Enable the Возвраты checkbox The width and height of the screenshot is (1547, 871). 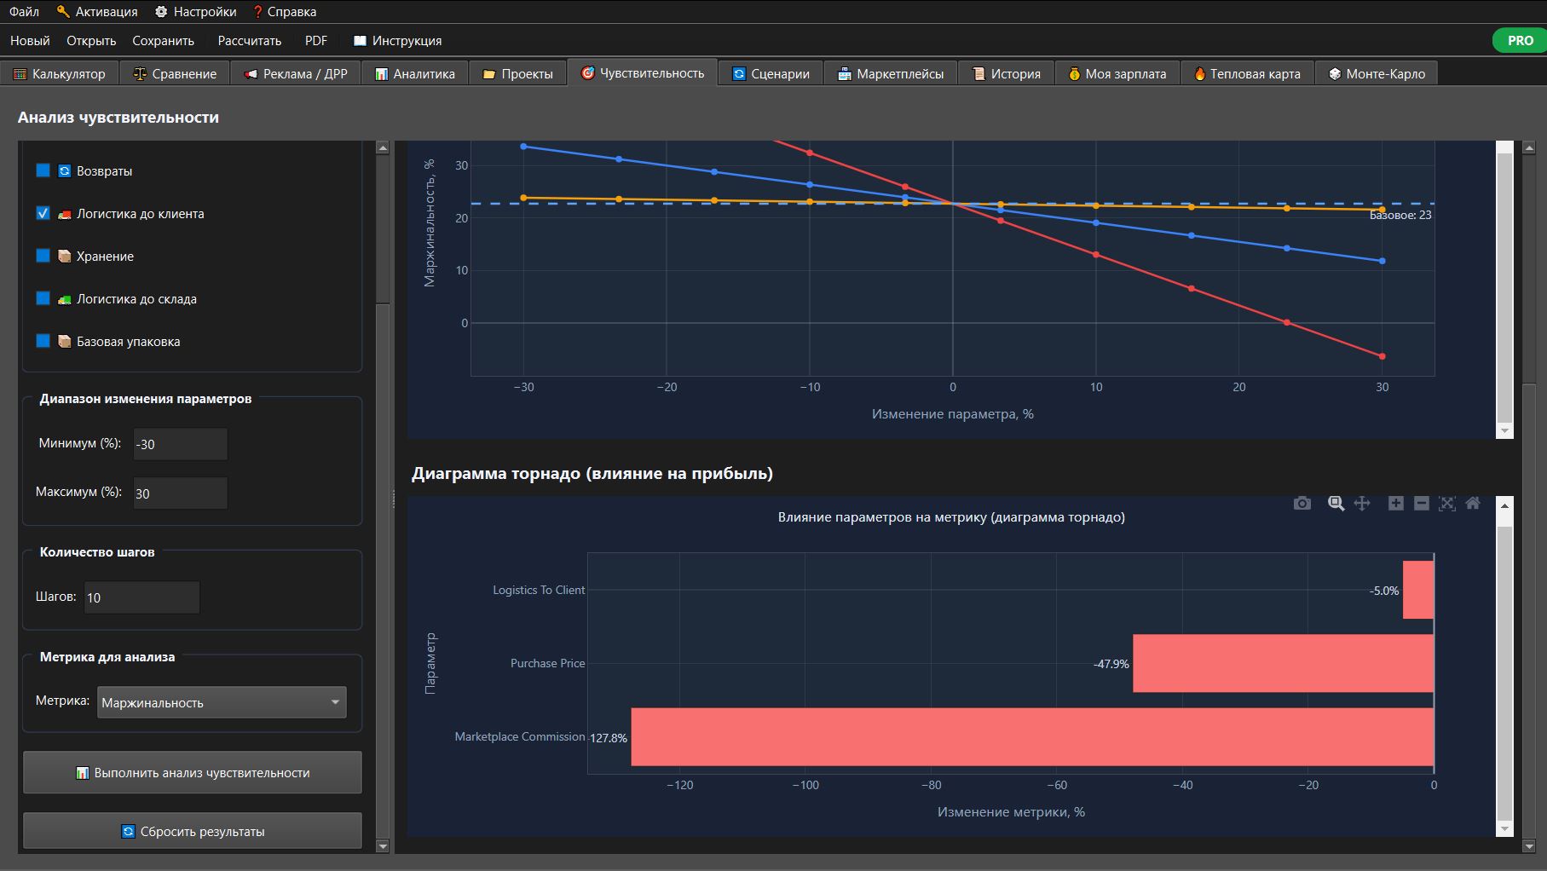click(x=43, y=170)
